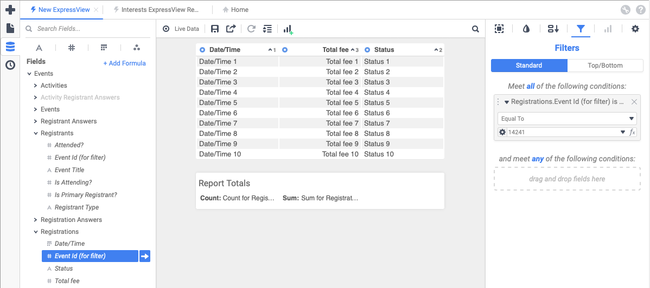
Task: Open the Filters funnel pane icon
Action: (581, 29)
